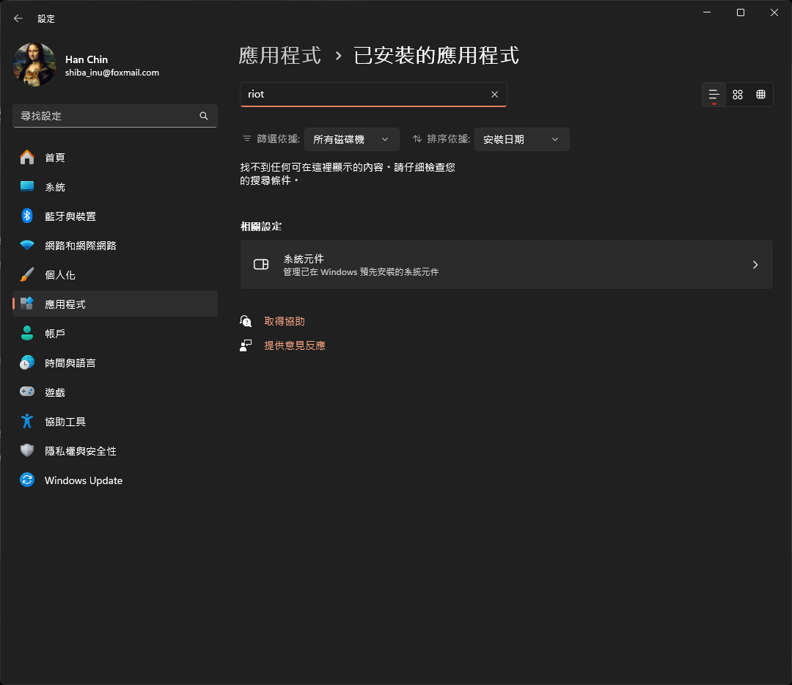The image size is (792, 685).
Task: Click the shield icon for 隱私權與安全性
Action: 27,451
